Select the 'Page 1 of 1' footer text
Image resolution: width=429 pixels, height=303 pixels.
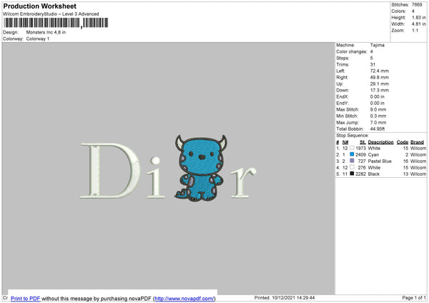point(414,297)
